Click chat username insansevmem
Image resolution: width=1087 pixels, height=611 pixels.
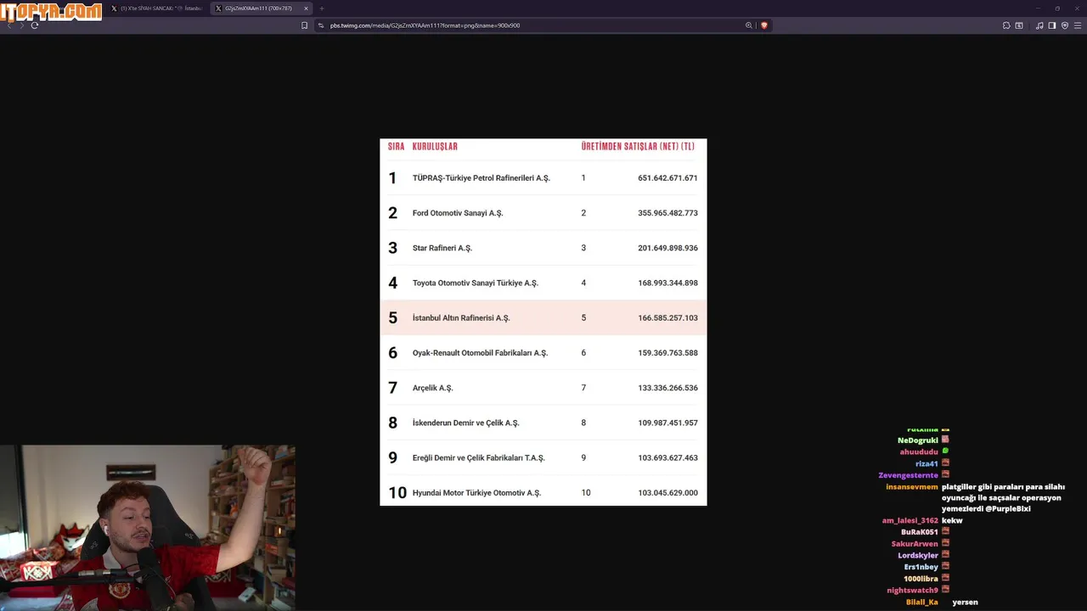coord(912,487)
